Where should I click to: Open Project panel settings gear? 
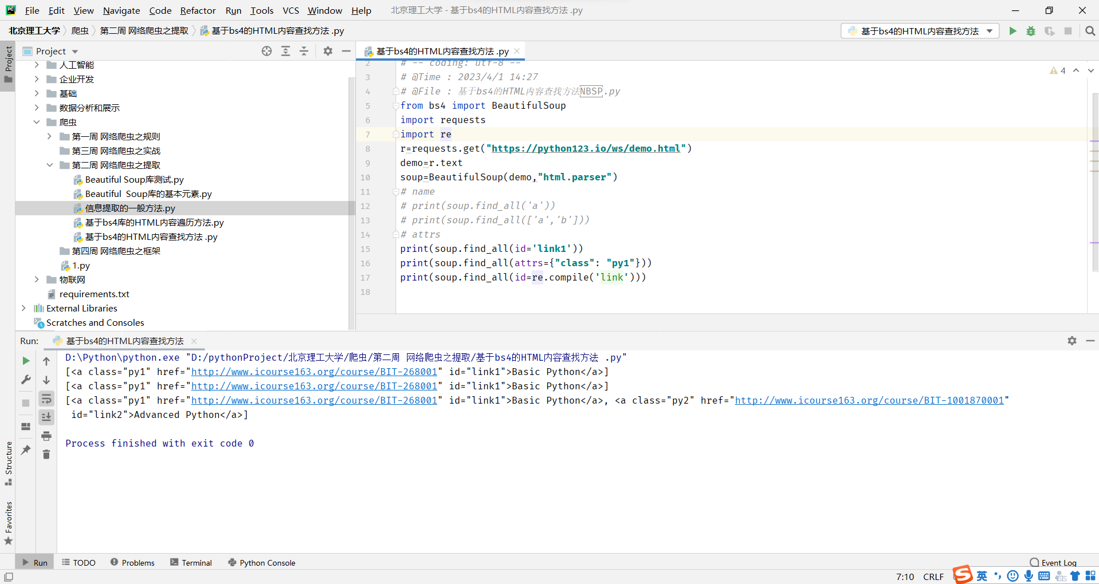[328, 51]
